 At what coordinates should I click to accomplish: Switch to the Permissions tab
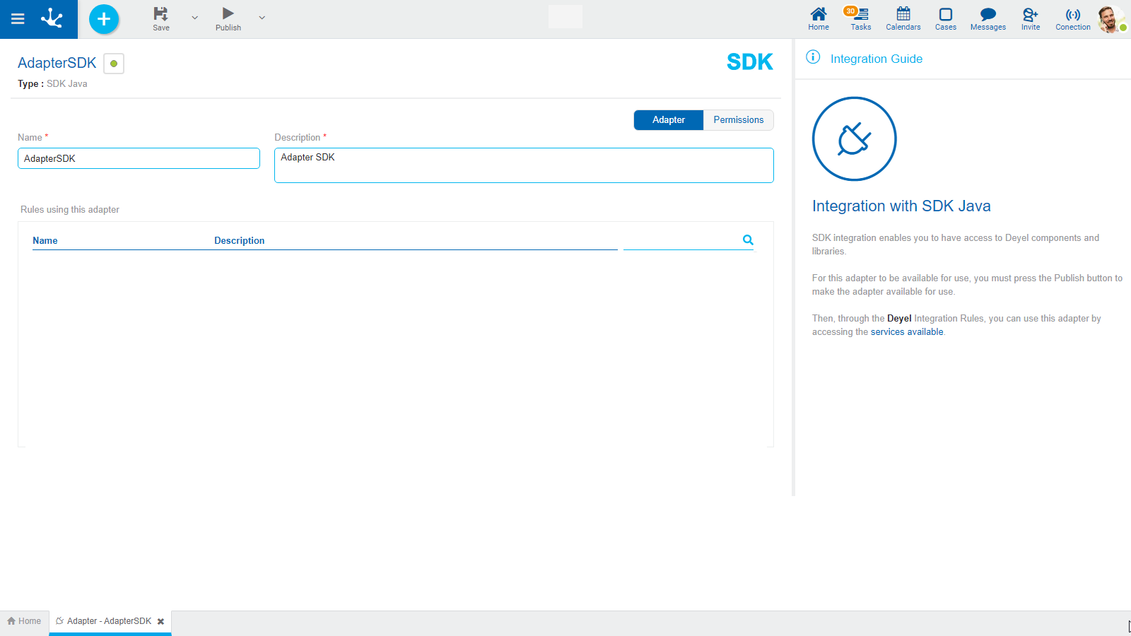coord(738,120)
